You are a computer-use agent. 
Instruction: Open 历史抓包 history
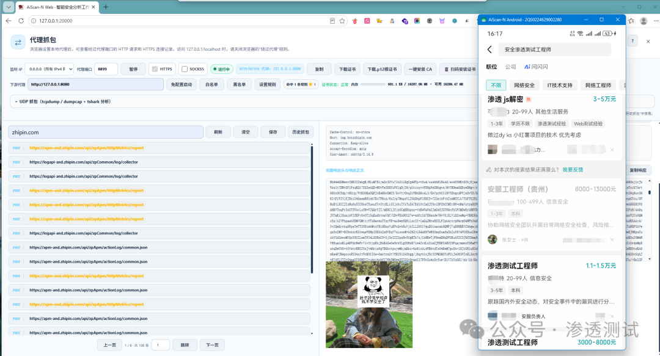(x=301, y=132)
